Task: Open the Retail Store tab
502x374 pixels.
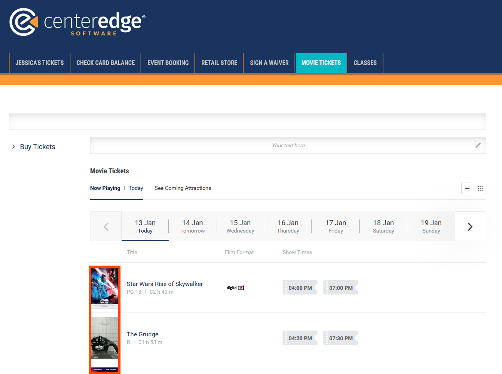Action: [219, 63]
